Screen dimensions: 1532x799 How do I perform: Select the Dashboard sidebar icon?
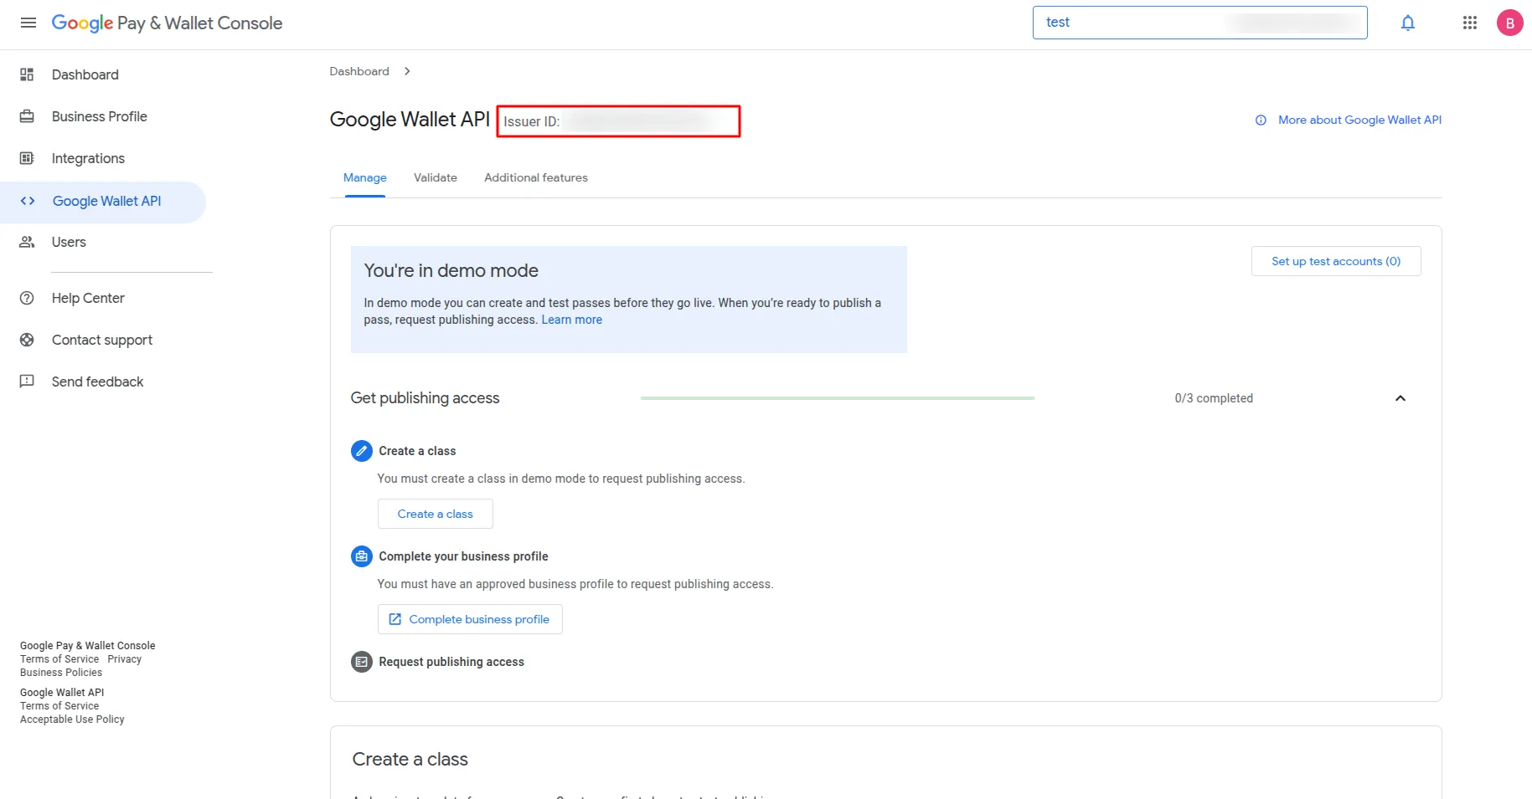click(28, 74)
